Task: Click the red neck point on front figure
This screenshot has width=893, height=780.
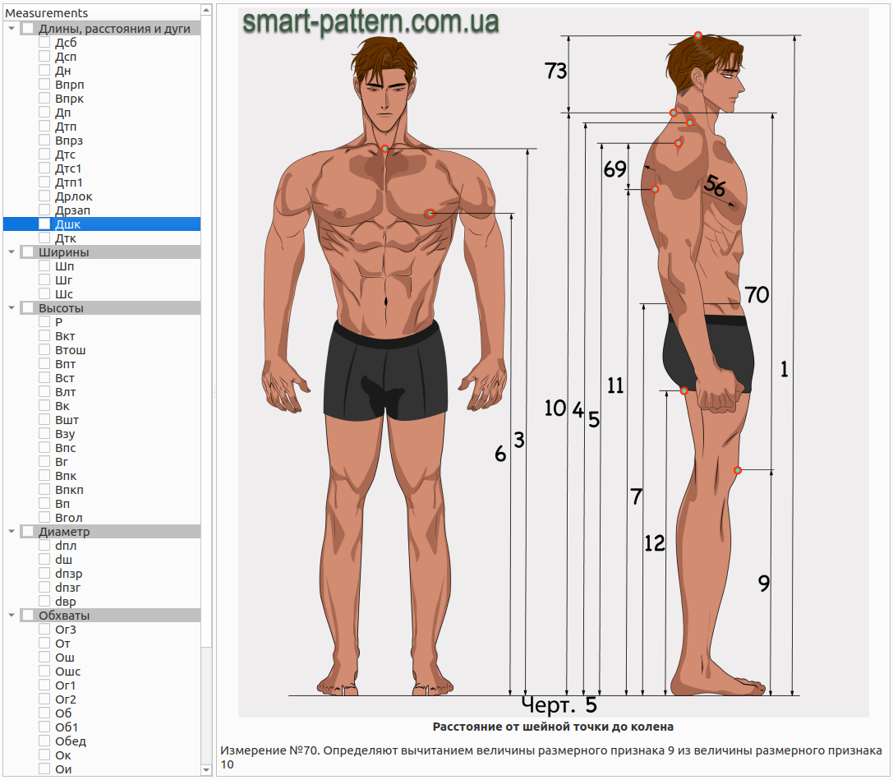Action: [x=385, y=149]
